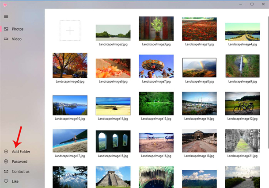Click the Contact us envelope icon
Viewport: 269px width, 188px height.
(6, 171)
